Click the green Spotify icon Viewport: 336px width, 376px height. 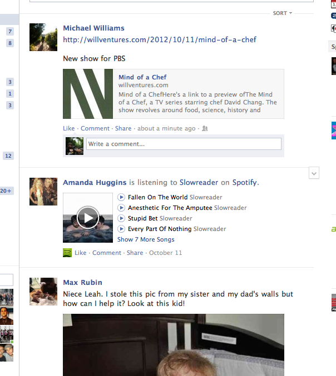[67, 253]
